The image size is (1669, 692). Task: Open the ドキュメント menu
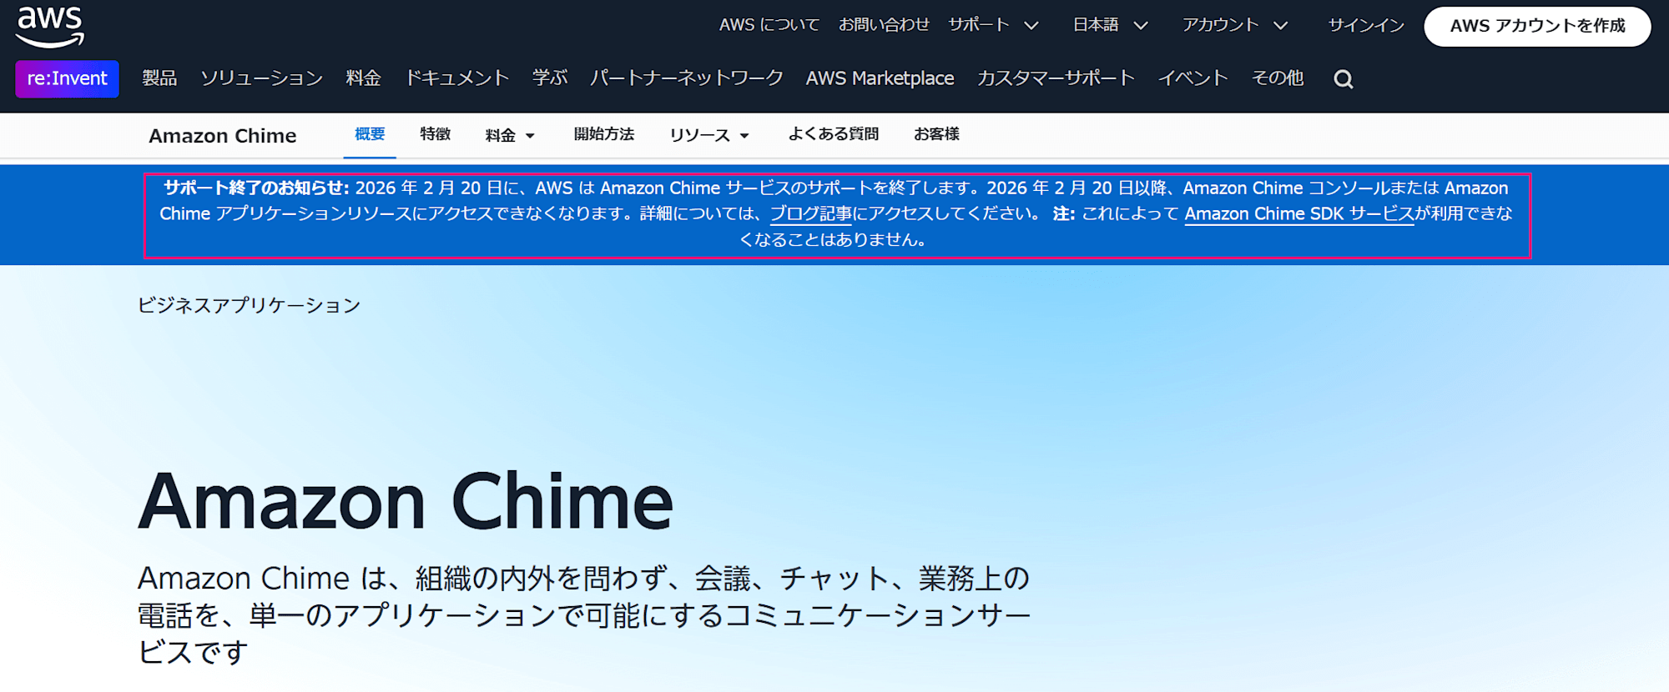point(456,78)
